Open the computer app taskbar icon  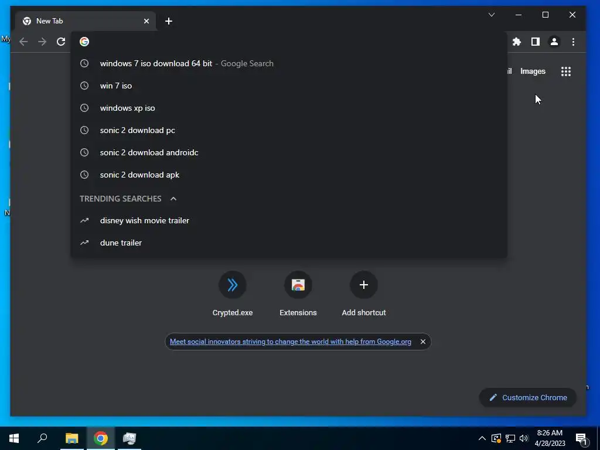(129, 438)
